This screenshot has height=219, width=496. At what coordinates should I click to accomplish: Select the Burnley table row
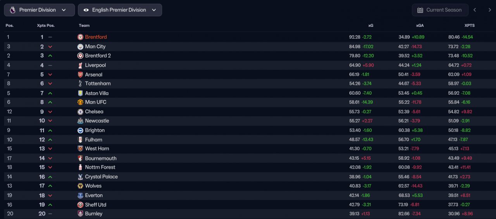(x=248, y=214)
